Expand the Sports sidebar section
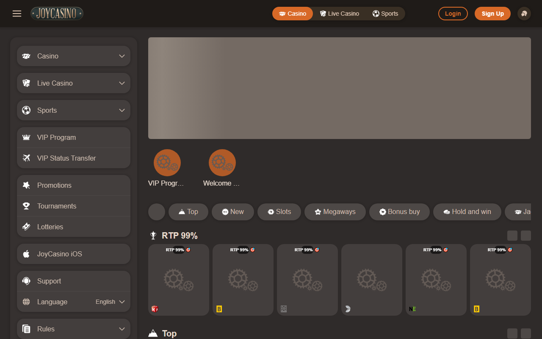542x339 pixels. [x=74, y=110]
